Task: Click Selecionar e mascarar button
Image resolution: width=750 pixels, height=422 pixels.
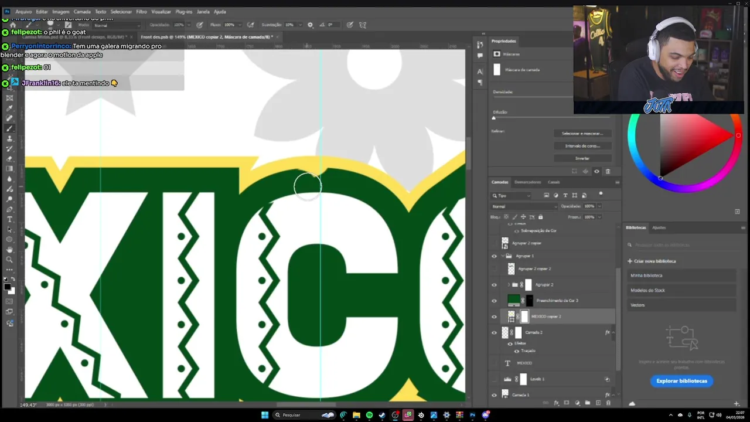Action: point(582,134)
